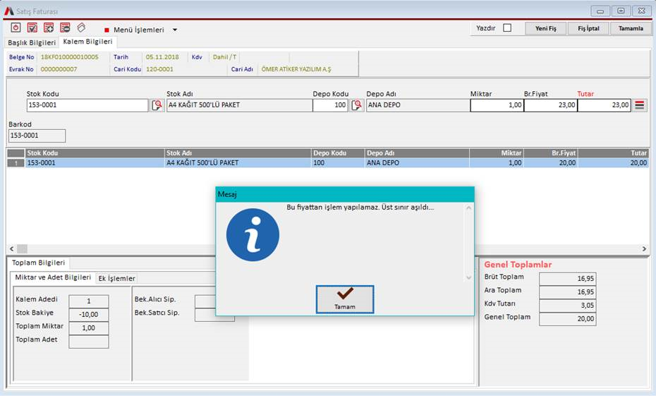This screenshot has width=656, height=396.
Task: Click the Kalem Adedi value field
Action: point(89,301)
